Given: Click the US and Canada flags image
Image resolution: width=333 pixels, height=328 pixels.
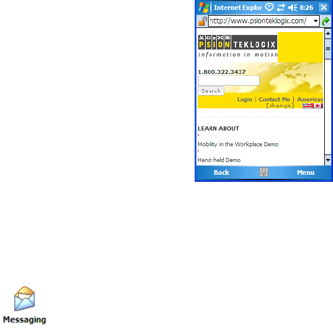Looking at the screenshot, I should pyautogui.click(x=313, y=105).
